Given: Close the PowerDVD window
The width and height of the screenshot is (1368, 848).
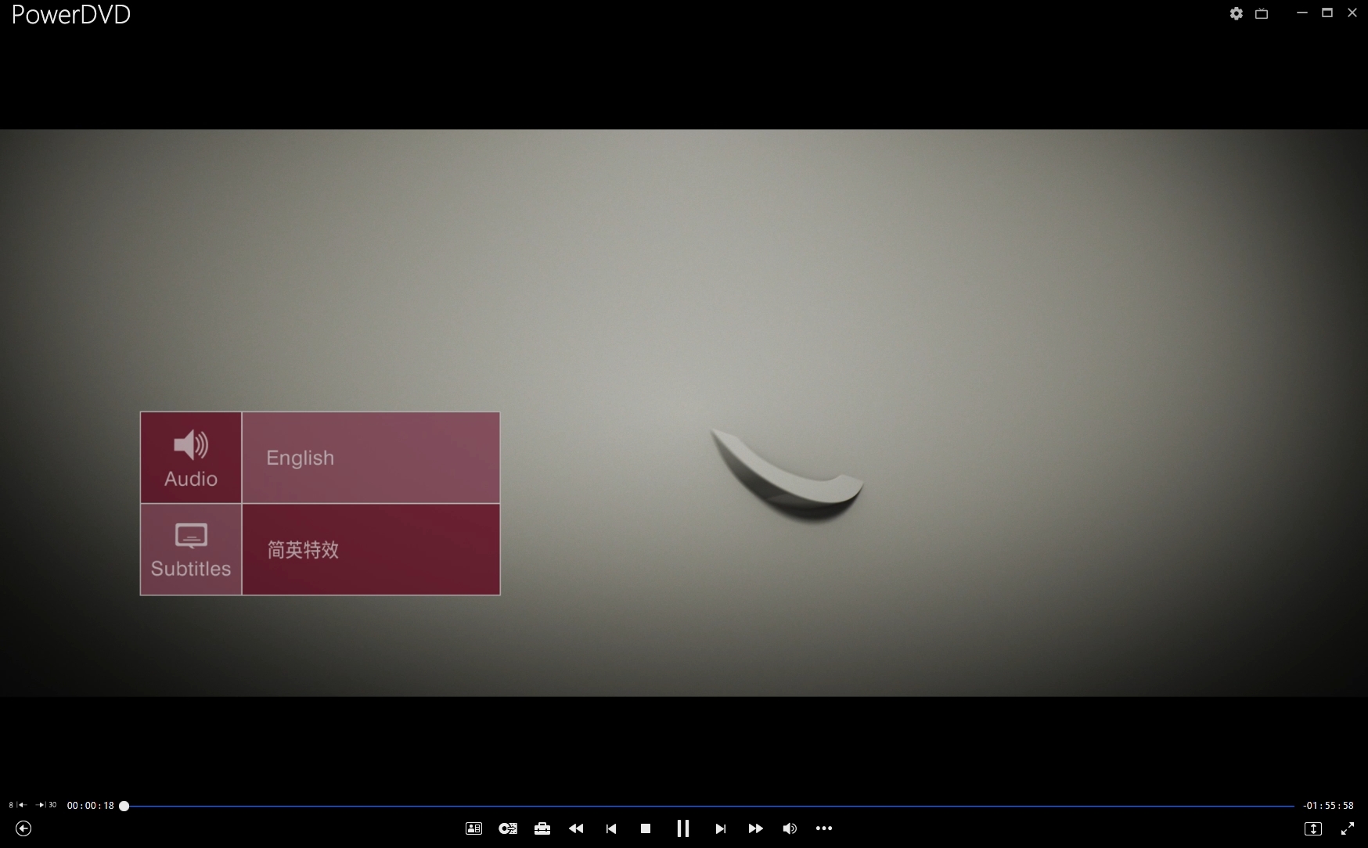Looking at the screenshot, I should click(1352, 13).
